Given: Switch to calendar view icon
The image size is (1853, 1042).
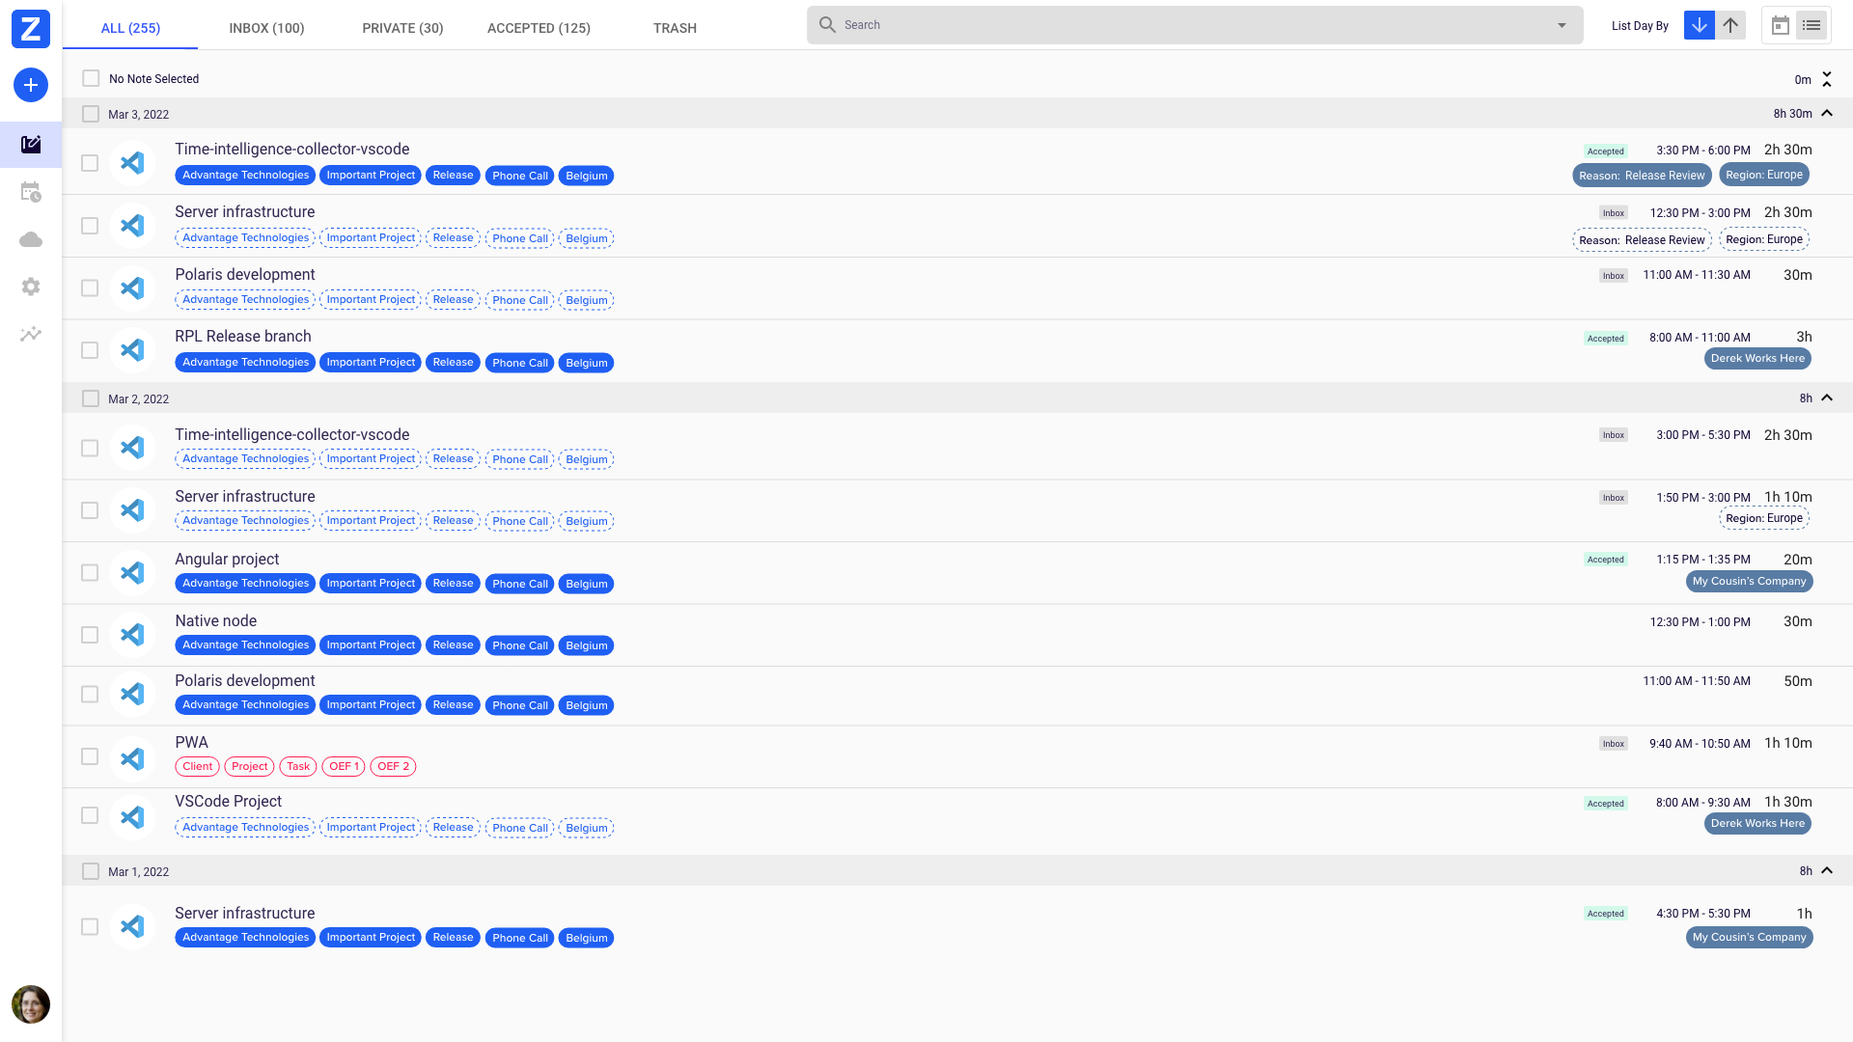Looking at the screenshot, I should [x=1781, y=26].
